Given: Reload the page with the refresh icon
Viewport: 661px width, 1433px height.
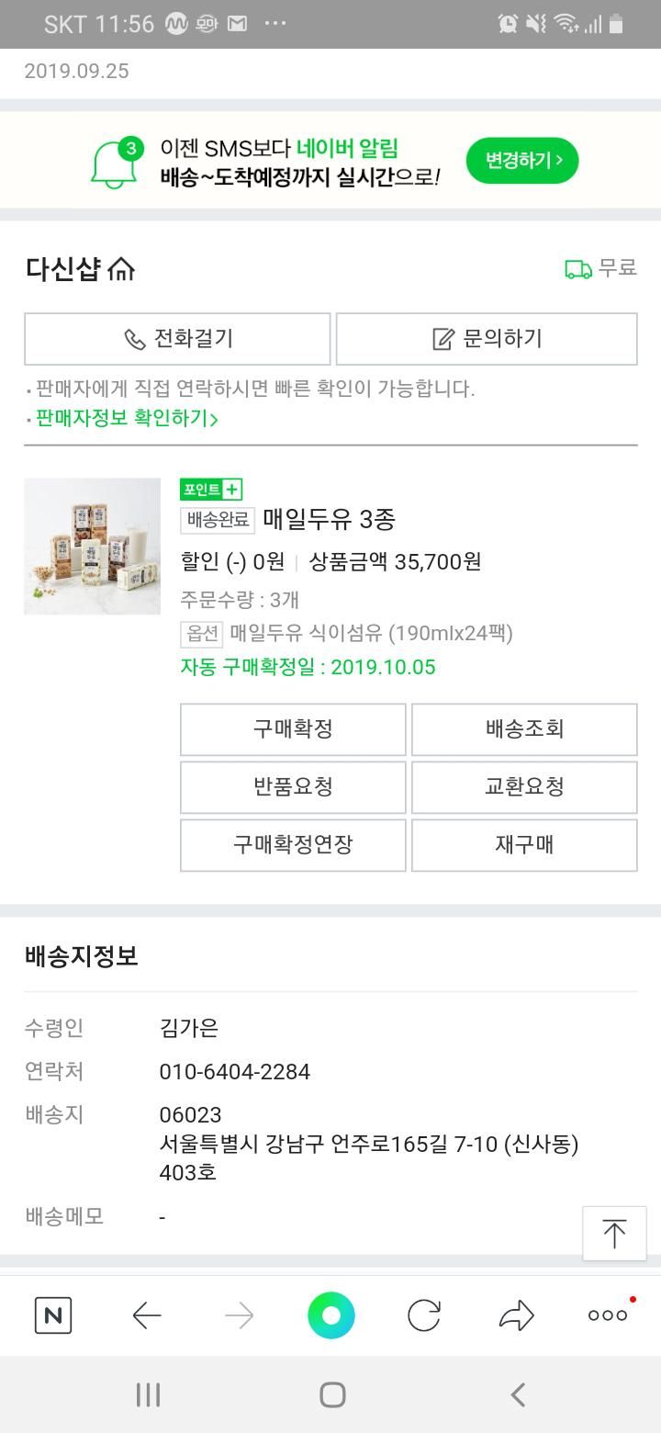Looking at the screenshot, I should (x=424, y=1315).
